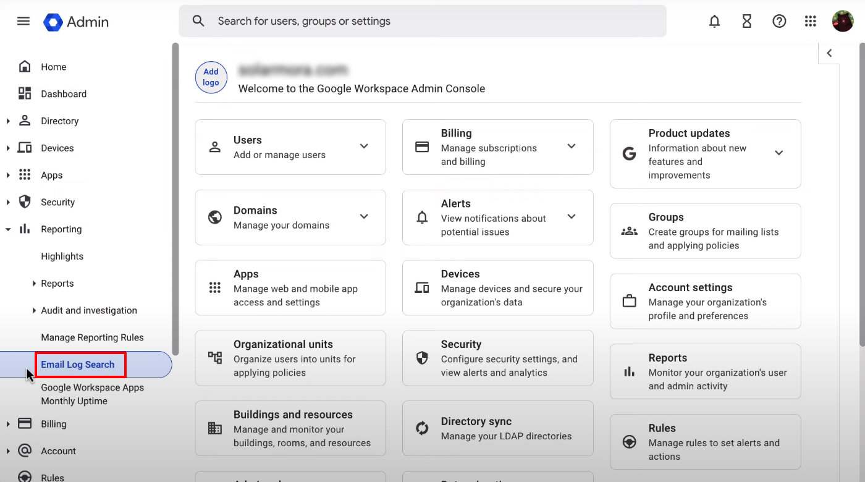
Task: Expand the Audit and investigation arrow
Action: [34, 311]
